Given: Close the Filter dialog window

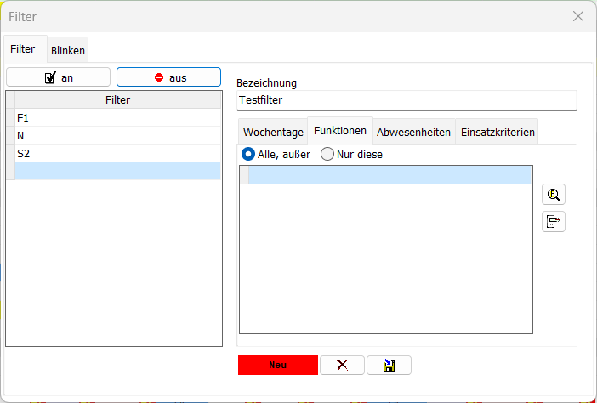Looking at the screenshot, I should 578,16.
